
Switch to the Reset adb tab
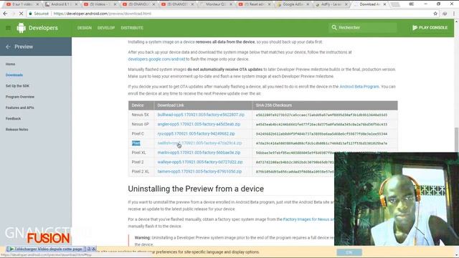[x=255, y=4]
